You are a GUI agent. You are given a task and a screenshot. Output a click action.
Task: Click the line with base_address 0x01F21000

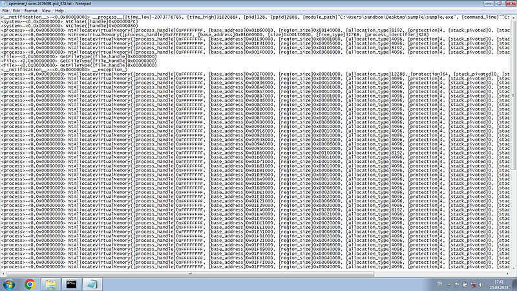point(255,240)
